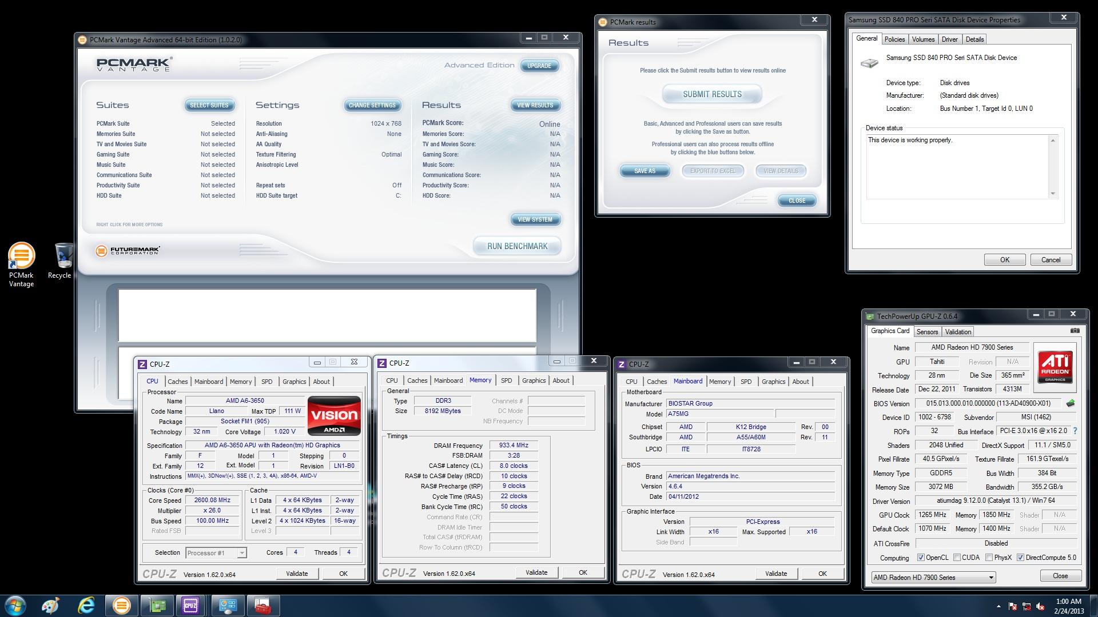Click Device status scrollbar up arrow
Screen dimensions: 1098x617
[x=1053, y=141]
